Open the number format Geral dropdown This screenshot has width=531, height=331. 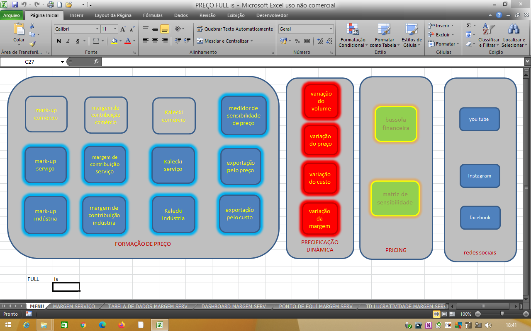tap(331, 29)
